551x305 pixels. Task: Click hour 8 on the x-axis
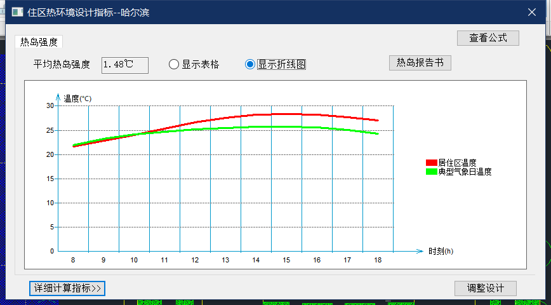coord(73,260)
